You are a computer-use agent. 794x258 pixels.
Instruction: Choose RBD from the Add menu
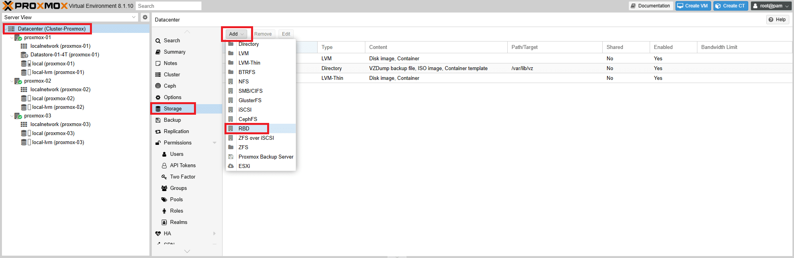[261, 129]
